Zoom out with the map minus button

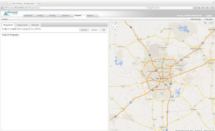[115, 59]
